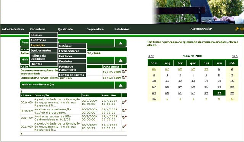This screenshot has height=142, width=244.
Task: Select May 1 under sex column
Action: coord(219,69)
